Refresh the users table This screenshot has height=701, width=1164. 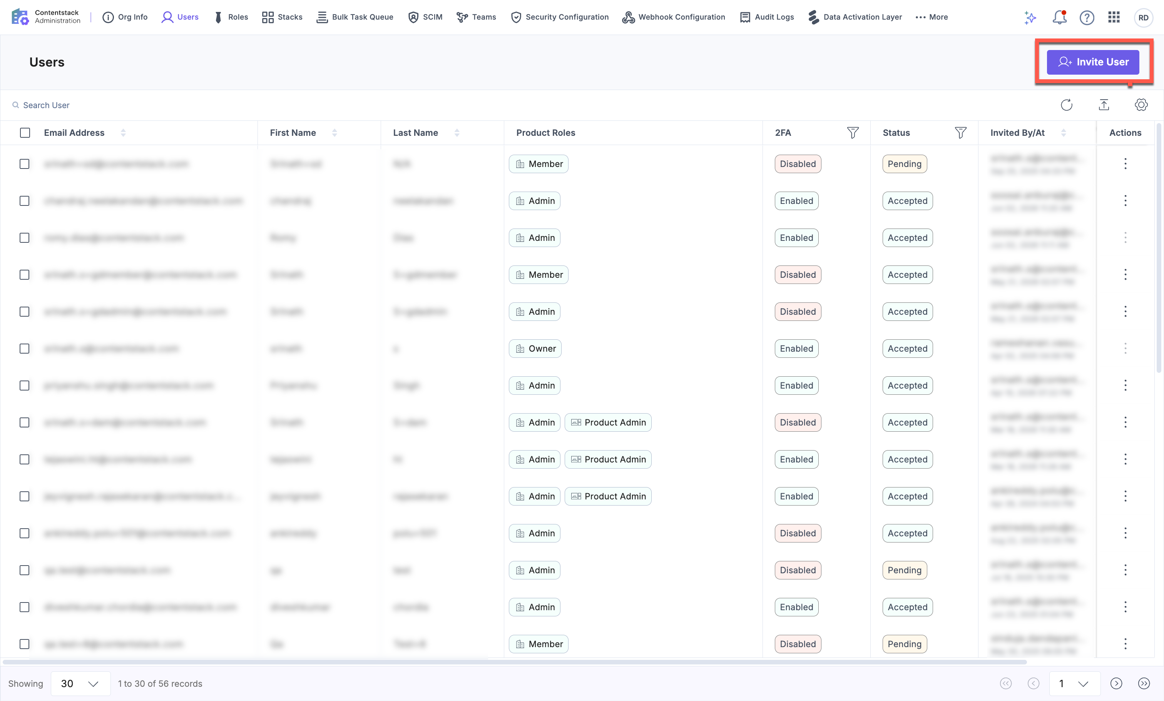tap(1066, 105)
